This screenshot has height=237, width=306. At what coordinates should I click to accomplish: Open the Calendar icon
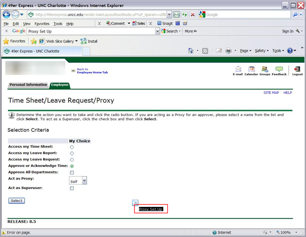(x=251, y=69)
